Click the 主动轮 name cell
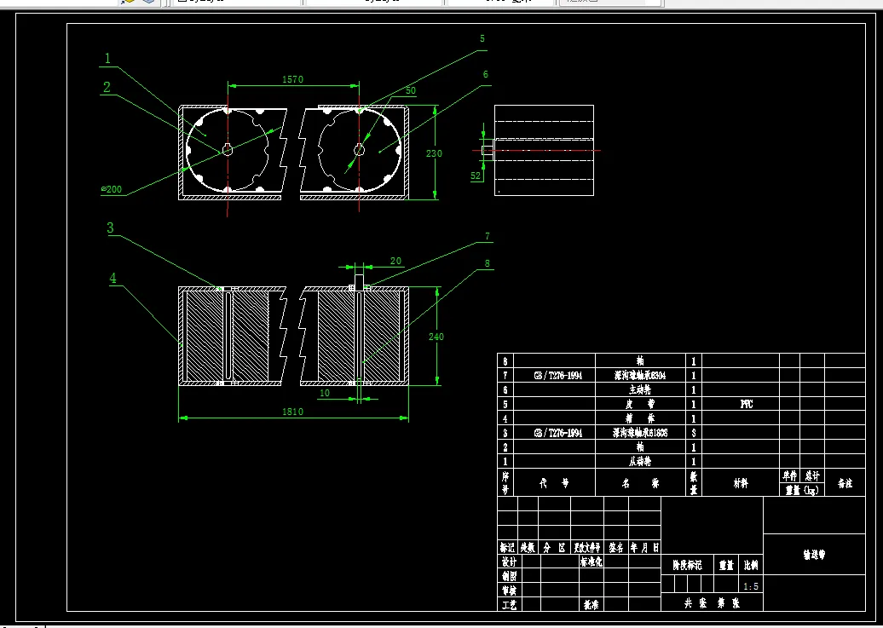The width and height of the screenshot is (883, 628). (640, 389)
